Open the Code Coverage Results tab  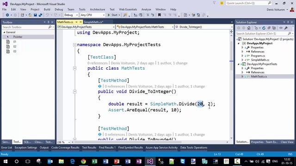point(65,148)
